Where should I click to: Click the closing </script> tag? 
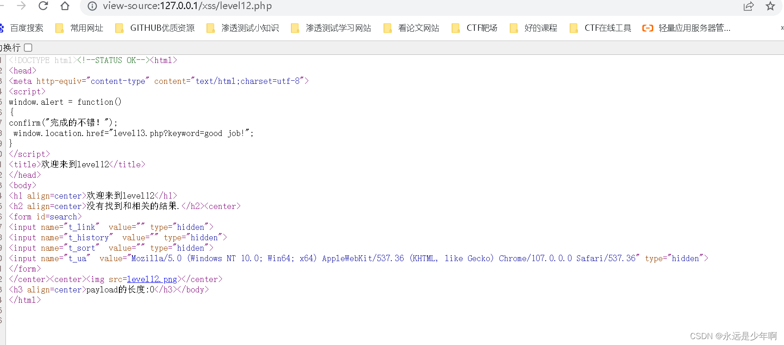click(30, 154)
